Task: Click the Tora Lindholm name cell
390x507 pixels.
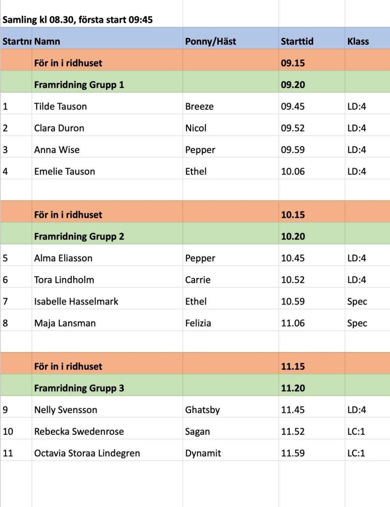Action: coord(64,280)
